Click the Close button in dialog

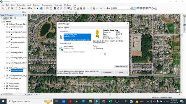(121, 72)
